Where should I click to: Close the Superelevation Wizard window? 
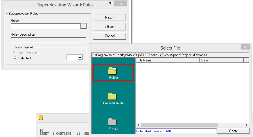(x=121, y=3)
